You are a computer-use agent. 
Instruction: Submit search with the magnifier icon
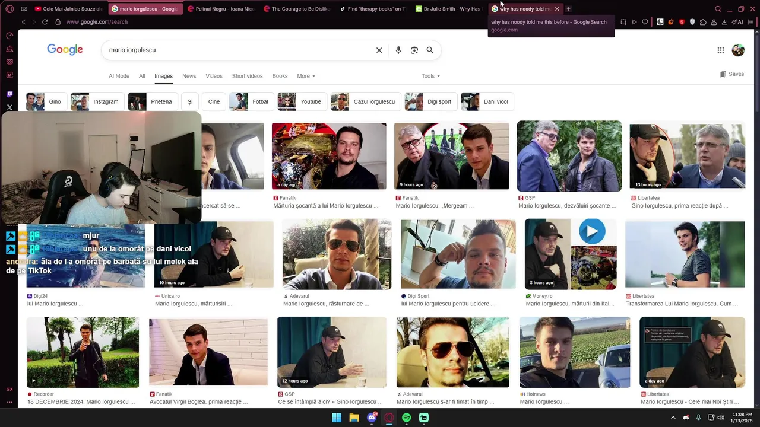430,50
